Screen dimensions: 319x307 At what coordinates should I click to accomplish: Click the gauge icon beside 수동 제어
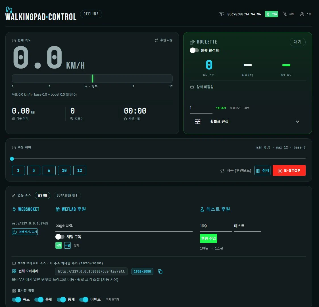click(x=14, y=147)
